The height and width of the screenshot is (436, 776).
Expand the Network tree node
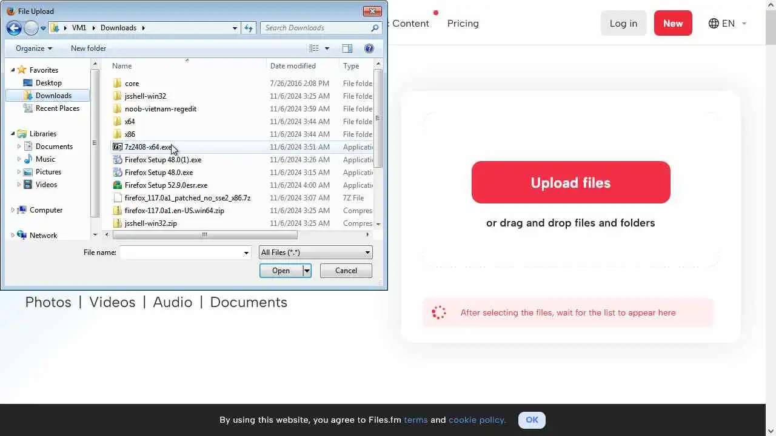pos(13,236)
